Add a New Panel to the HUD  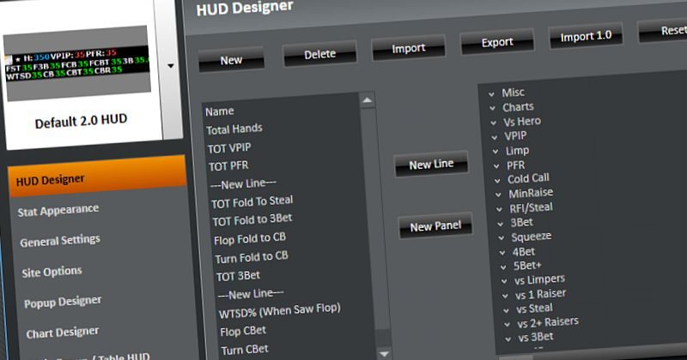[x=435, y=225]
